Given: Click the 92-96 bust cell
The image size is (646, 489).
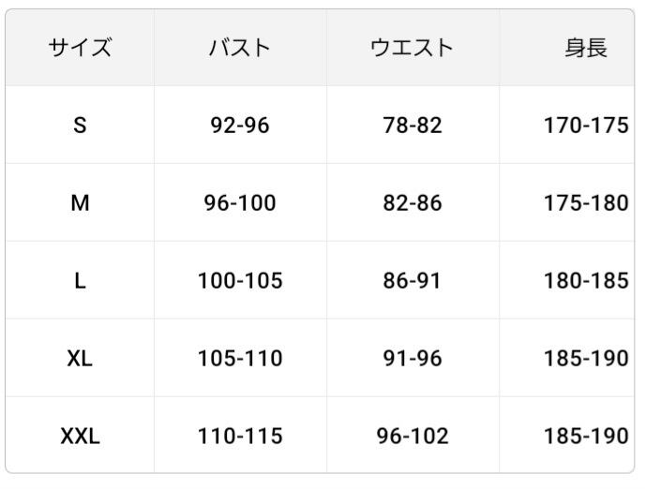Looking at the screenshot, I should pyautogui.click(x=239, y=126).
